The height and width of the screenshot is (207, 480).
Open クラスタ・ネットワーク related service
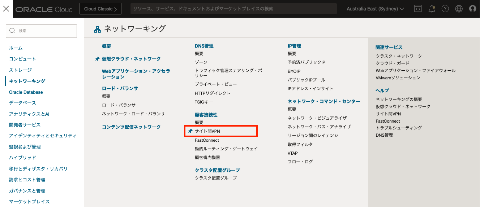tap(399, 56)
